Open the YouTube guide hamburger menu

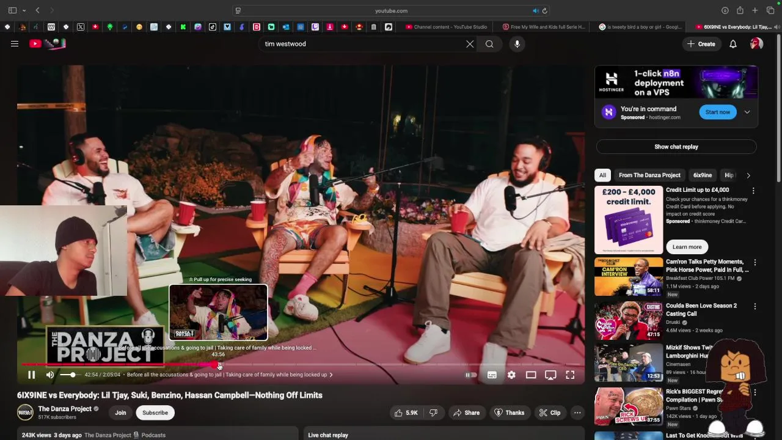(15, 43)
